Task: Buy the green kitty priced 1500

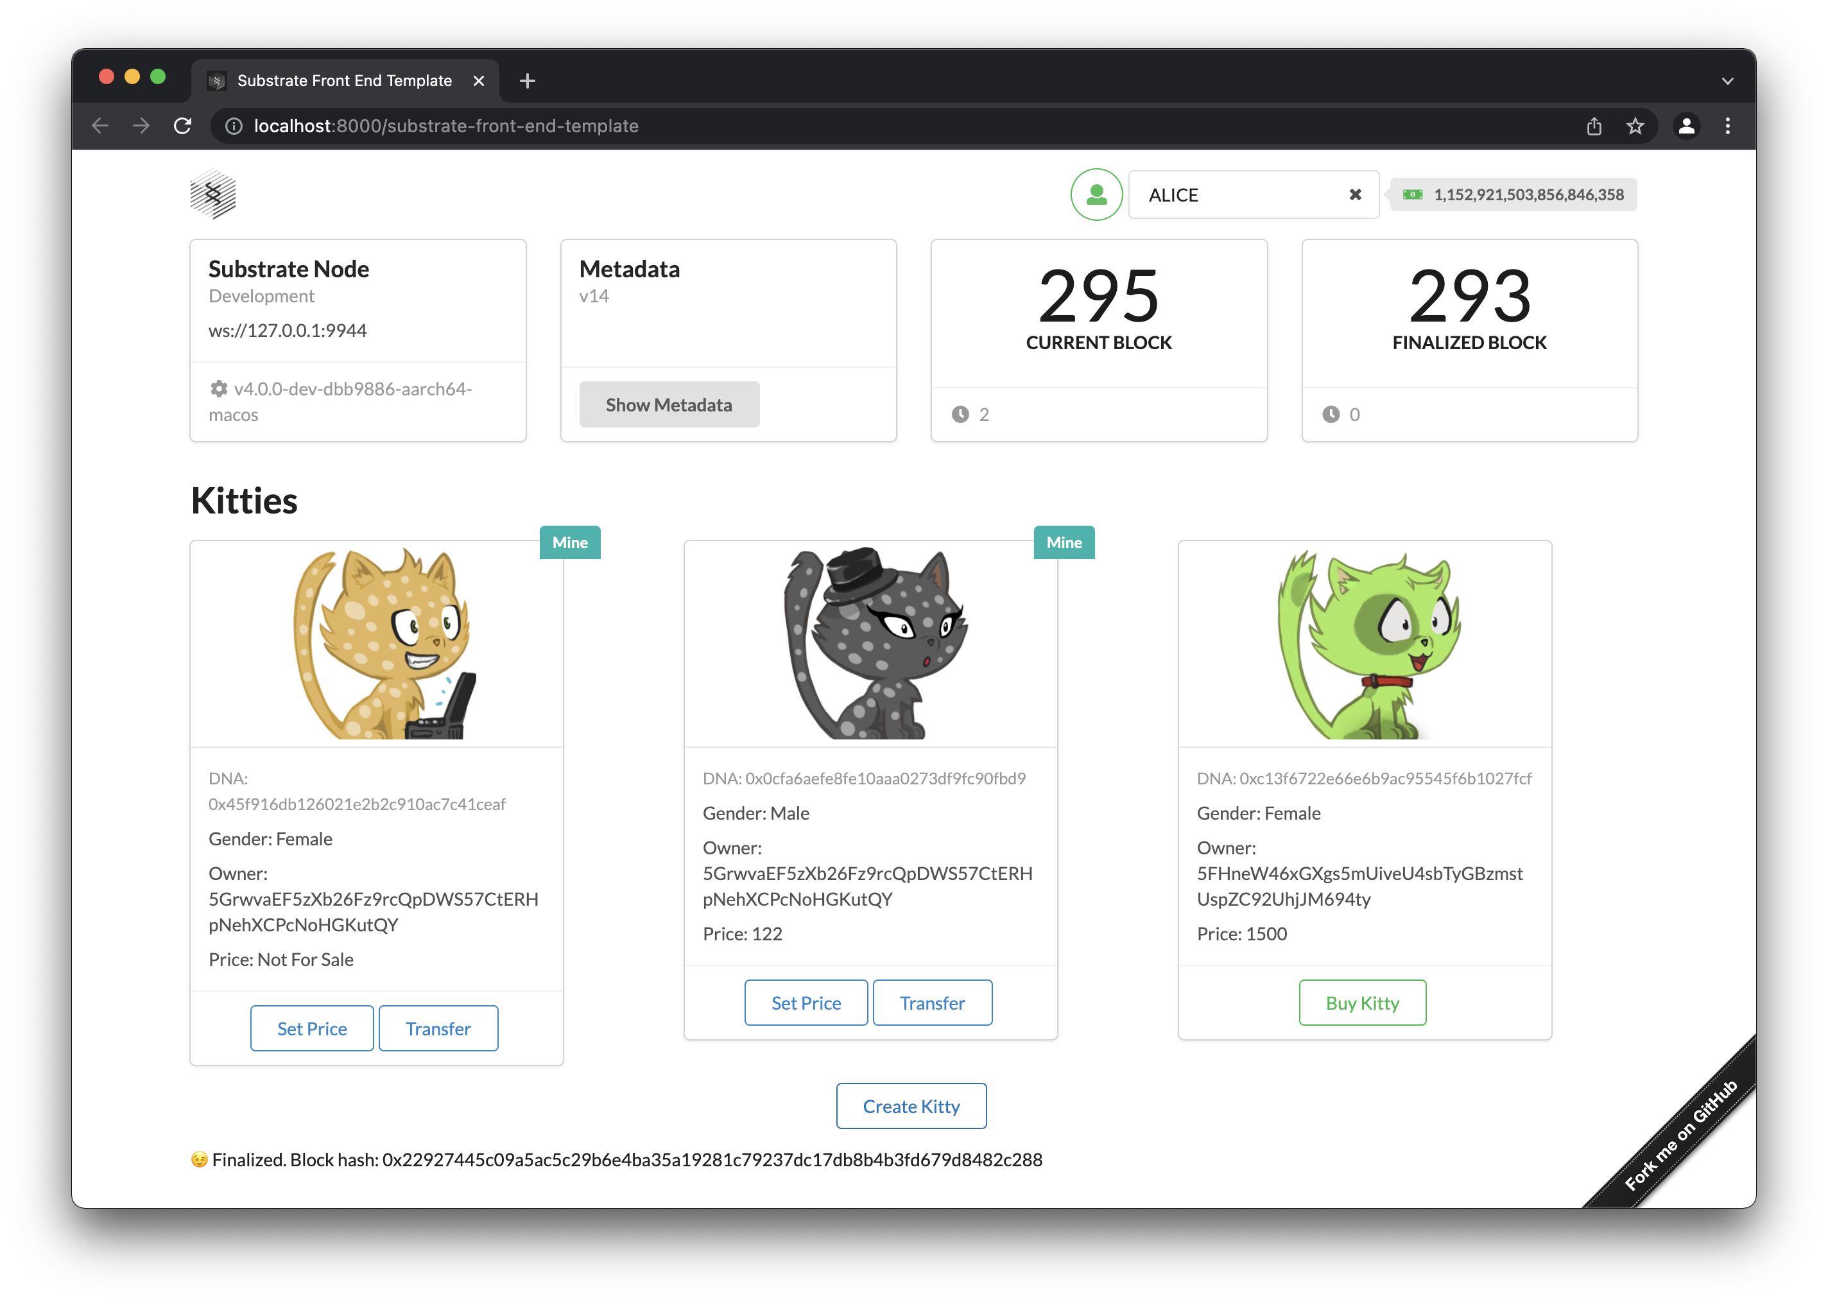Action: coord(1361,1002)
